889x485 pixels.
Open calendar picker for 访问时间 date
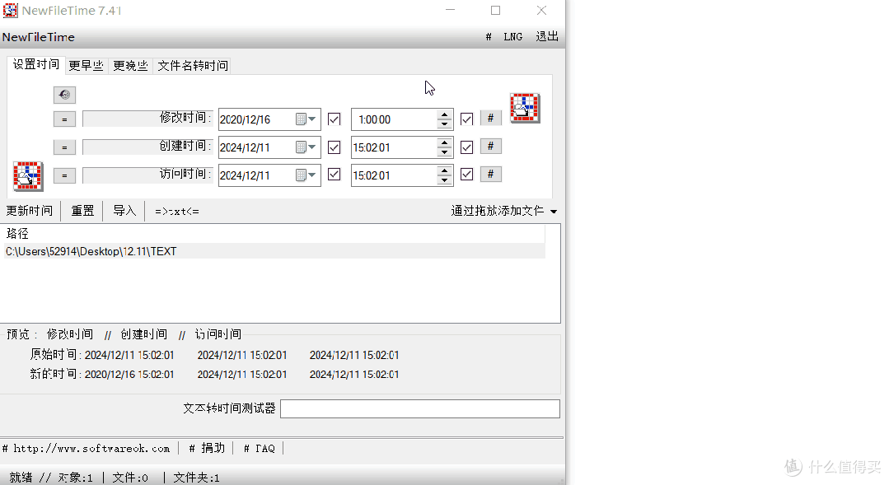coord(306,175)
